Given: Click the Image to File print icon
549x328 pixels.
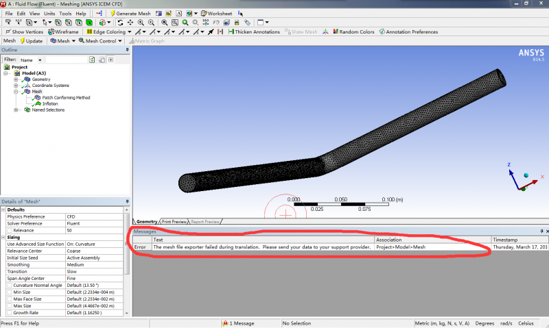Looking at the screenshot, I should point(237,23).
